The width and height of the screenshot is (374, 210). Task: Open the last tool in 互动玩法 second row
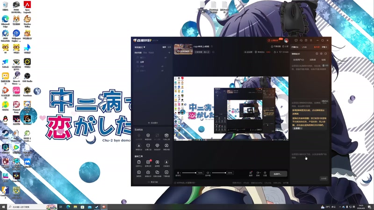[166, 147]
